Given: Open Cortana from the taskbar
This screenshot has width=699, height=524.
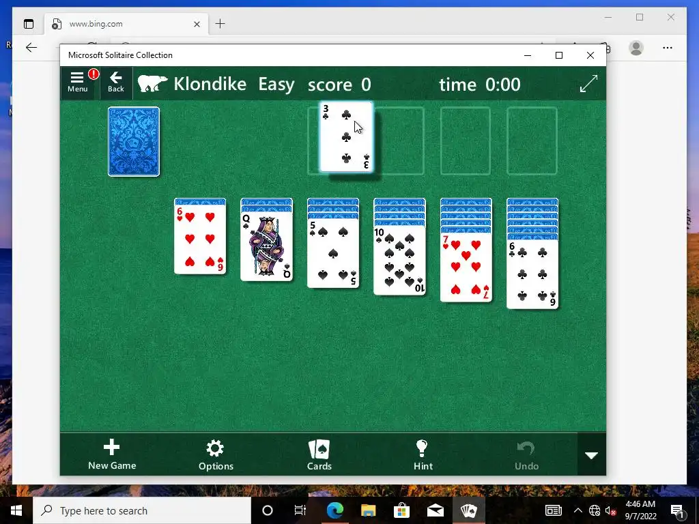Looking at the screenshot, I should pos(268,510).
